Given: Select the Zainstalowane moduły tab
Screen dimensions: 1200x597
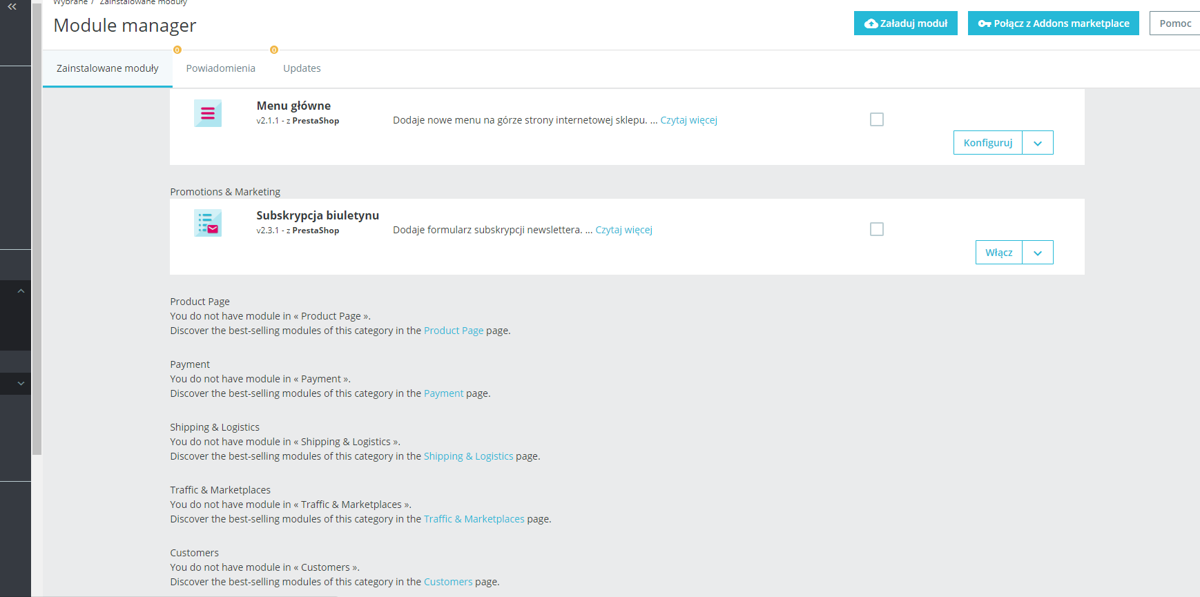Looking at the screenshot, I should pos(108,68).
